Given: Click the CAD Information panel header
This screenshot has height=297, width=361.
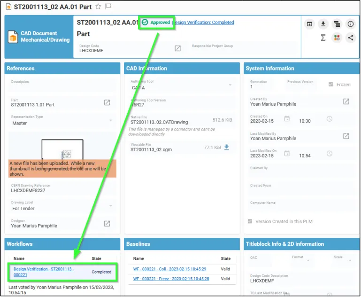Looking at the screenshot, I should click(x=182, y=68).
